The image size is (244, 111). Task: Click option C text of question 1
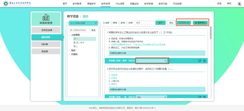[137, 44]
